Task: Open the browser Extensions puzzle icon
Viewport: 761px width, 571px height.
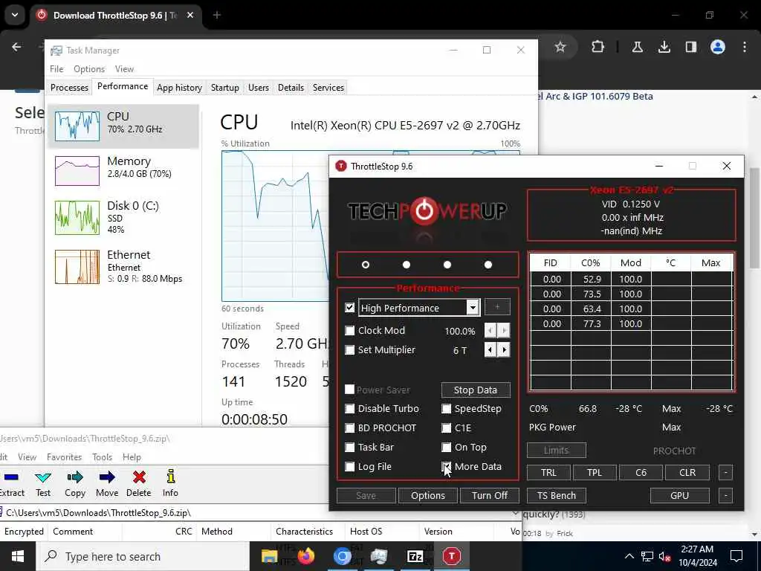Action: (598, 47)
